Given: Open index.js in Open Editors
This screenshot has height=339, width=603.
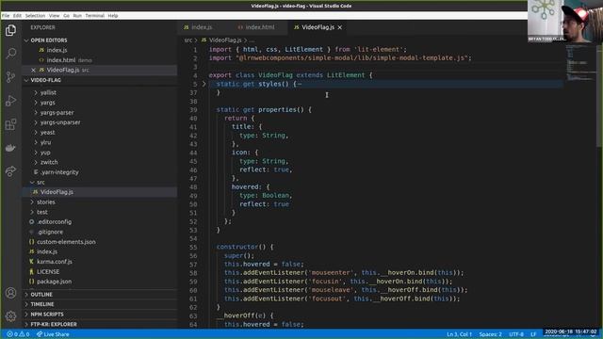Looking at the screenshot, I should point(57,50).
